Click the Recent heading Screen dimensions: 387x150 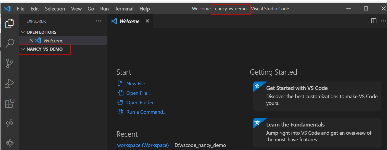tap(127, 134)
